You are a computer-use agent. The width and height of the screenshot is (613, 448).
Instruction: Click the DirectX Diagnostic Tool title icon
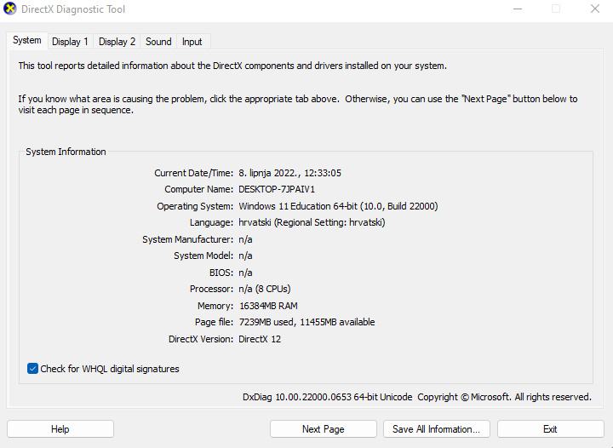[x=10, y=9]
